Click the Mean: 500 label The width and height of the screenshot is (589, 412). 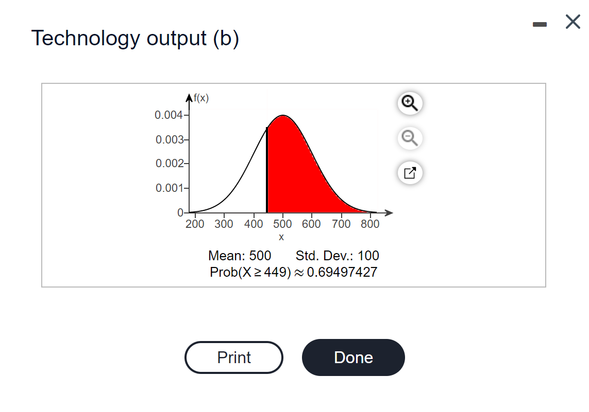pyautogui.click(x=239, y=256)
